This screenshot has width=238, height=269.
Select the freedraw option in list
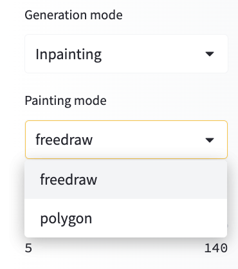(x=125, y=180)
